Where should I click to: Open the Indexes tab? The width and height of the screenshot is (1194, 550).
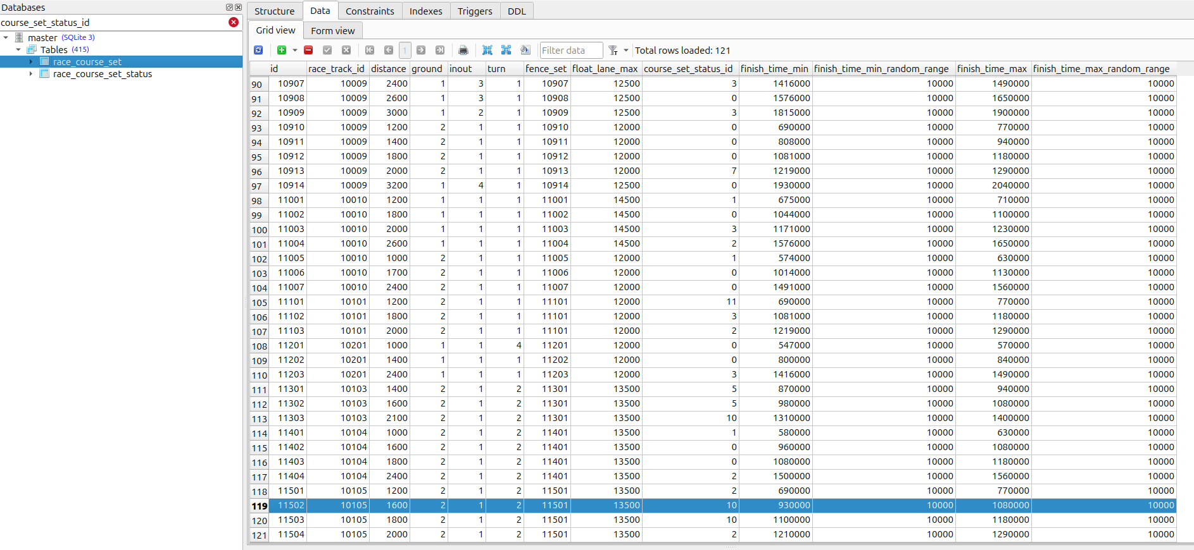pos(426,11)
